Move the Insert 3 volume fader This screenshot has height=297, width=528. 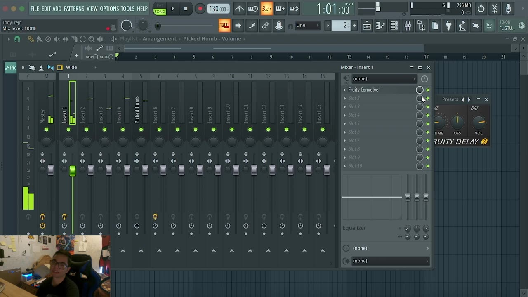[x=109, y=170]
